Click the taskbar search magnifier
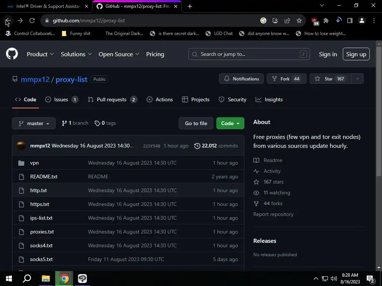 click(x=27, y=279)
